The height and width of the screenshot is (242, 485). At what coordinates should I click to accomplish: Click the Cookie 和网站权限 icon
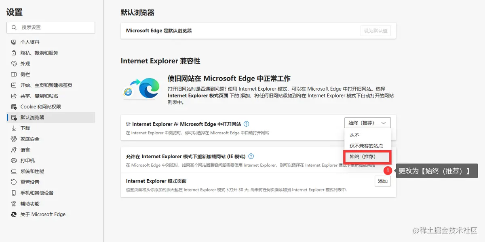[14, 107]
